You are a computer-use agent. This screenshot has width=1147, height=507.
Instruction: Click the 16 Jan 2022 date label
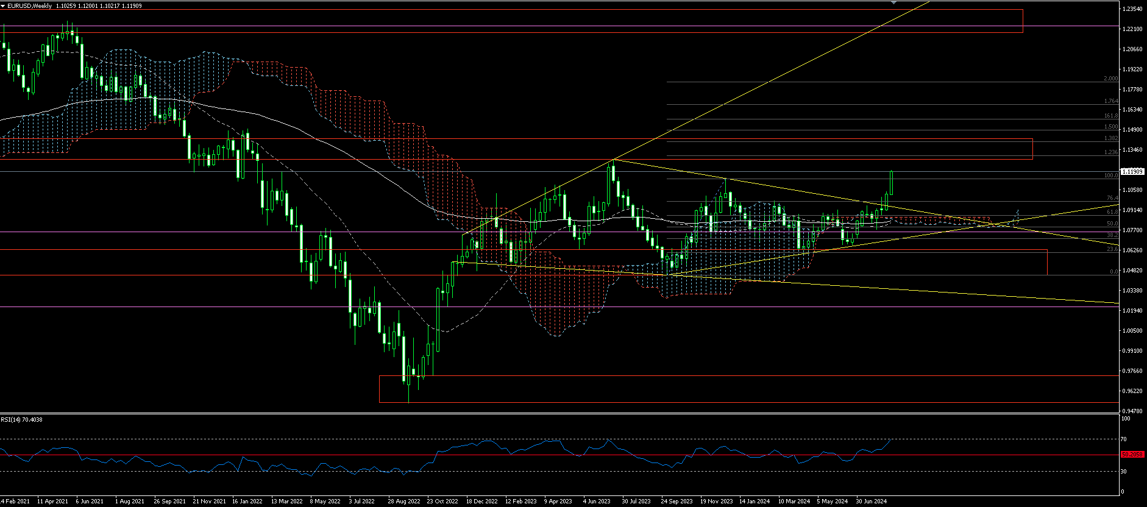coord(247,502)
